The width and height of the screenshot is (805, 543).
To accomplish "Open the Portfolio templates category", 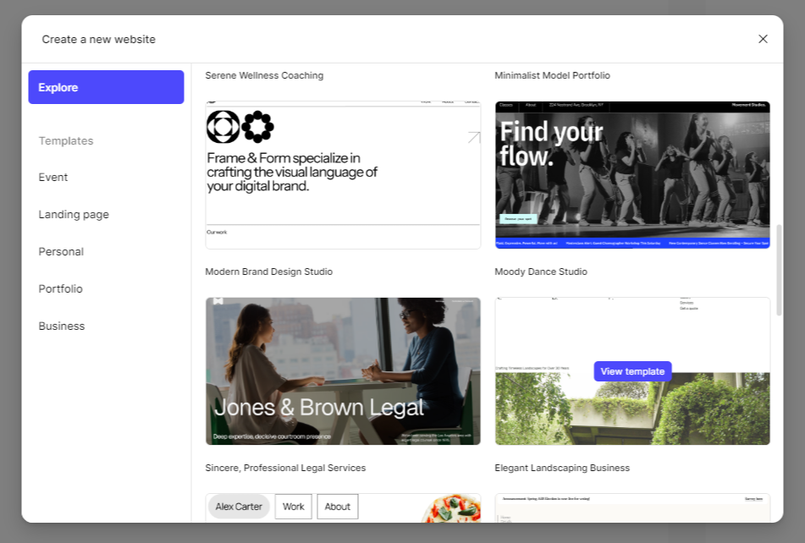I will click(61, 288).
